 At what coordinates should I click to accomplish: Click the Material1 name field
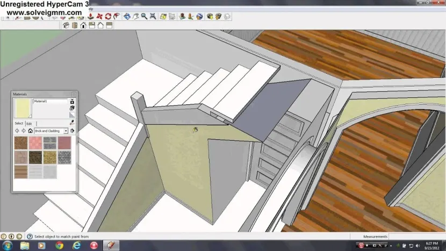coord(51,101)
